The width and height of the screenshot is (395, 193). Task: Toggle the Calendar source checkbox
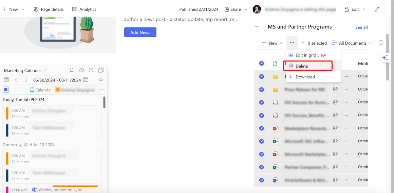[32, 90]
